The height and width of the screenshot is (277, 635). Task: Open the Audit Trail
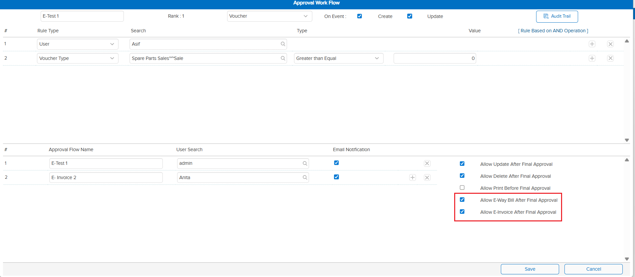pos(557,16)
